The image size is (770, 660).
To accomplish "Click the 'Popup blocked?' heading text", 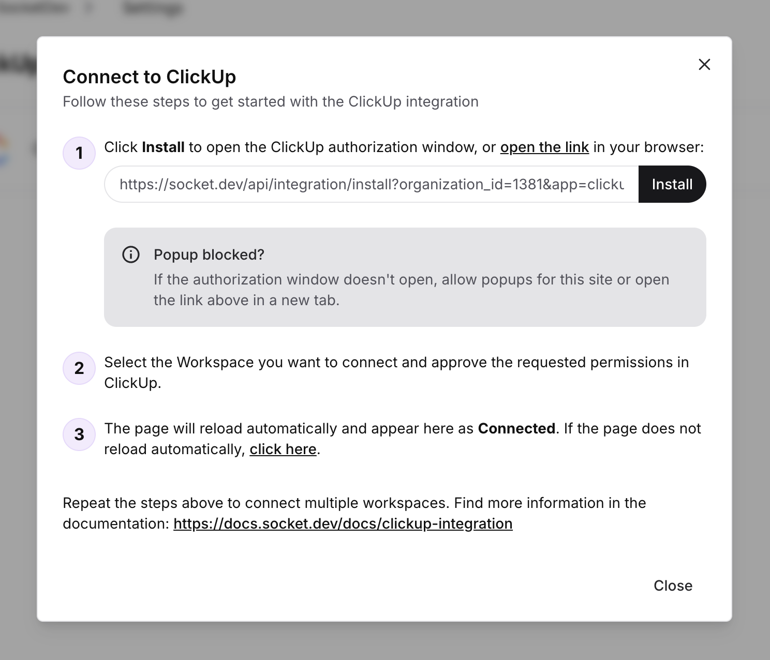I will coord(209,254).
